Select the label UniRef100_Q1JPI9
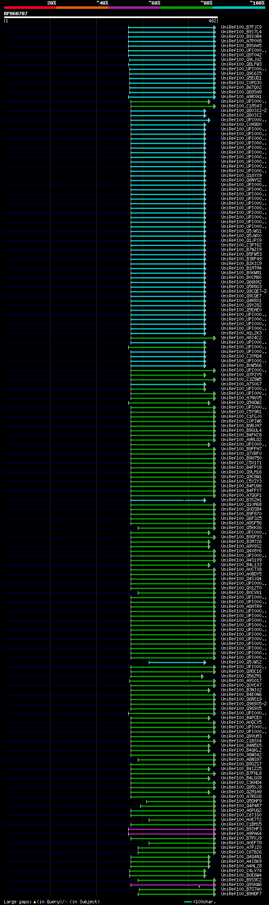 pyautogui.click(x=241, y=240)
